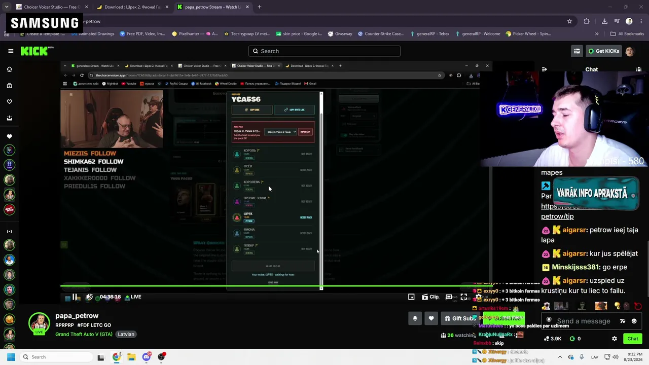This screenshot has height=365, width=649.
Task: Open the Chrome Downloads icon
Action: tap(604, 21)
